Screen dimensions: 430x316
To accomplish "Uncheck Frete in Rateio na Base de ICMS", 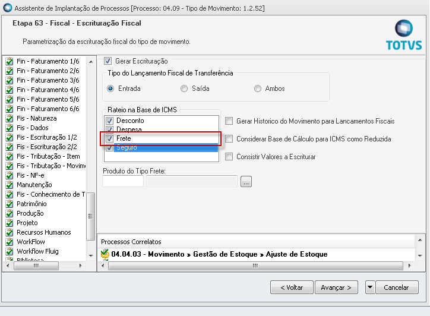I will [x=110, y=138].
